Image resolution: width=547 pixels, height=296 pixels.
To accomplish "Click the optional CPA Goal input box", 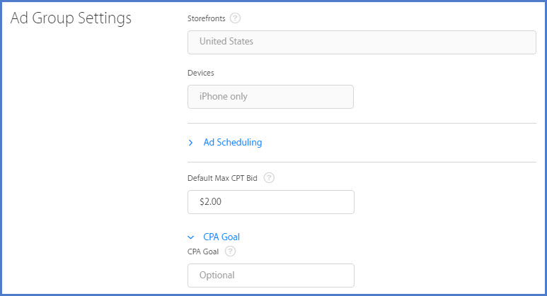I will (270, 275).
